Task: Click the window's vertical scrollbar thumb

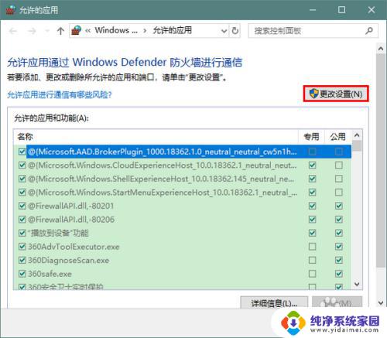Action: pos(381,160)
